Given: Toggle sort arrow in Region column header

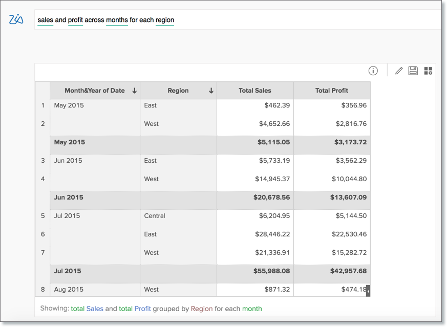Looking at the screenshot, I should coord(211,91).
